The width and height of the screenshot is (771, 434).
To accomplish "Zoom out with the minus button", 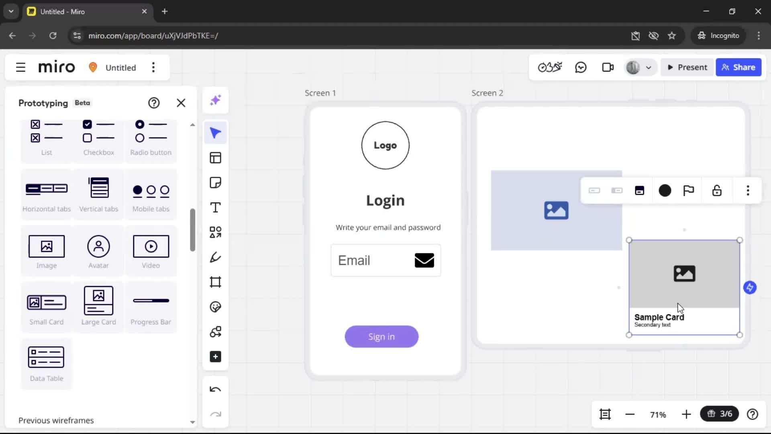I will click(630, 414).
